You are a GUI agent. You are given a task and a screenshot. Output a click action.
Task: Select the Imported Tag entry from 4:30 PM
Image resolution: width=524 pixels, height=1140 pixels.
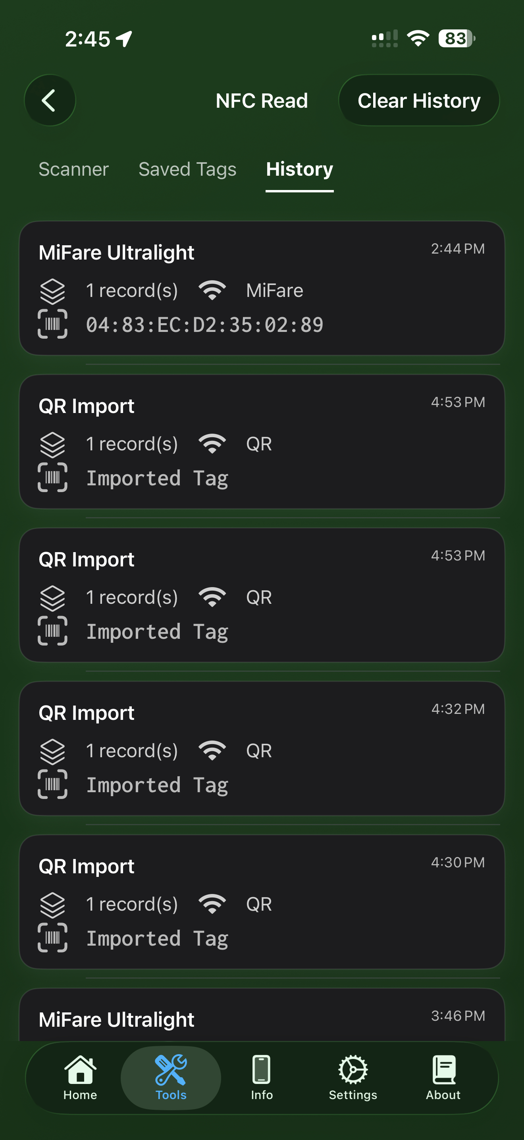pyautogui.click(x=262, y=903)
